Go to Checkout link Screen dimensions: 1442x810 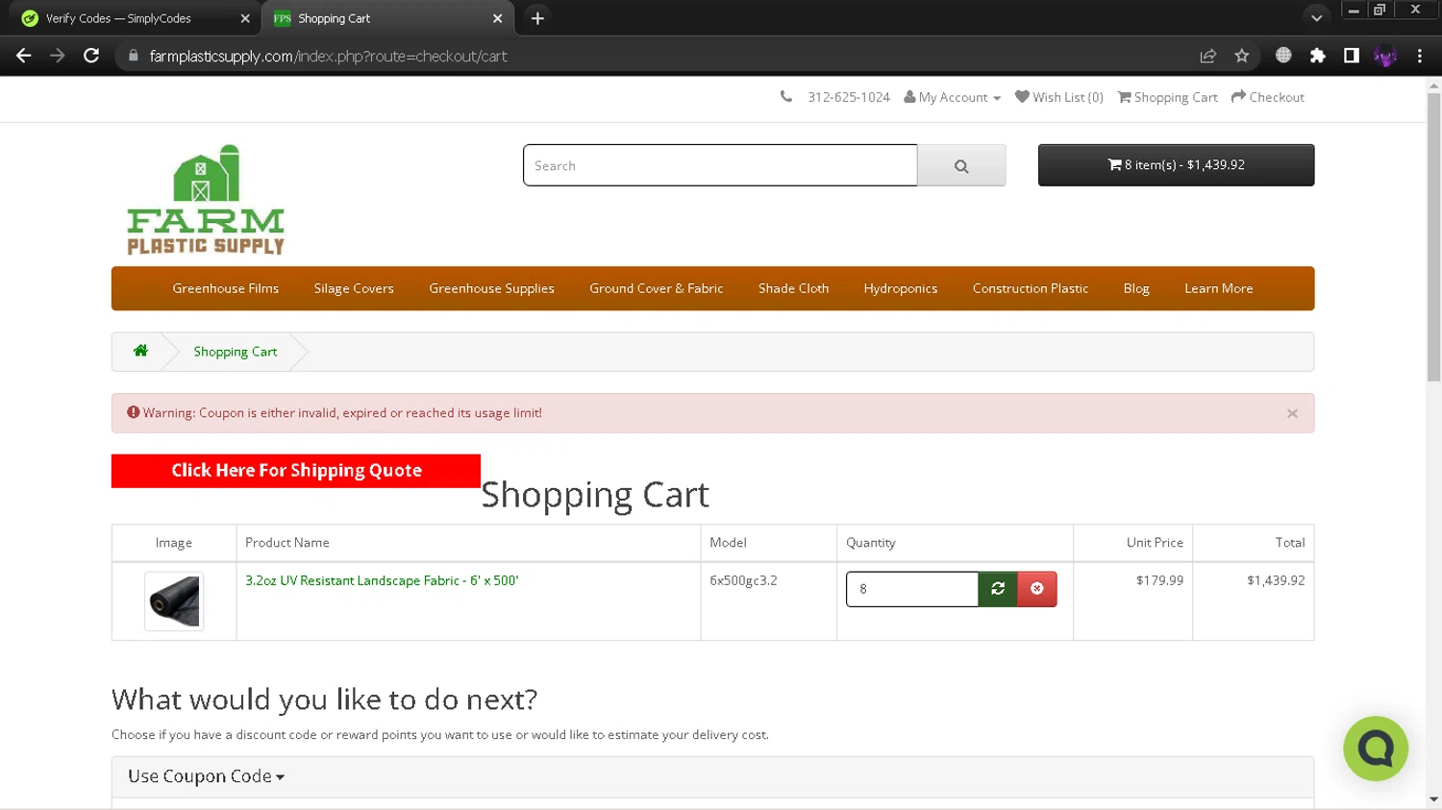[x=1267, y=97]
